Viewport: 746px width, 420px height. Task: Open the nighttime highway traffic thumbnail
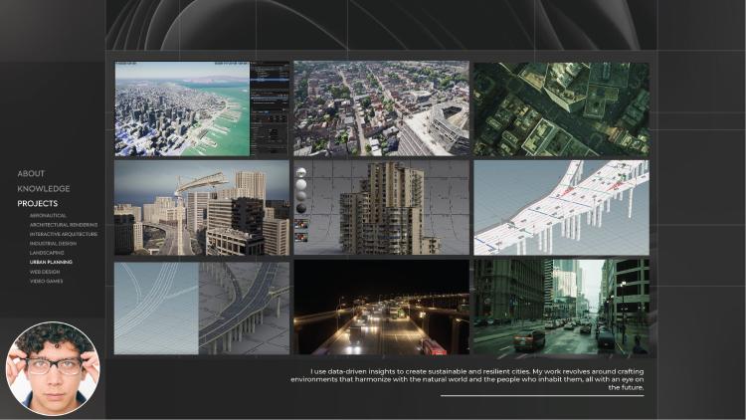tap(381, 308)
